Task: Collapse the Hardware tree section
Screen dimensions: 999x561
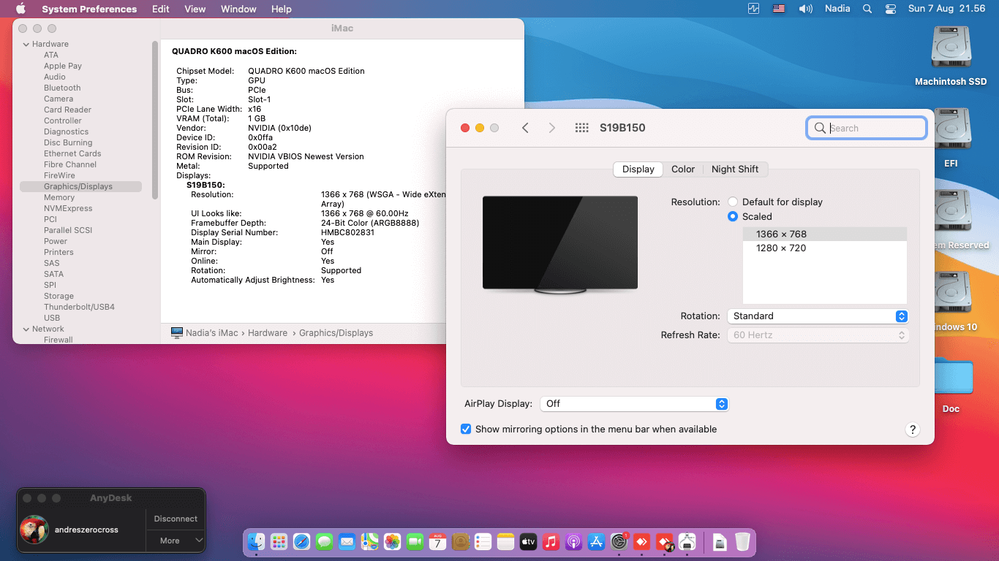Action: 26,45
